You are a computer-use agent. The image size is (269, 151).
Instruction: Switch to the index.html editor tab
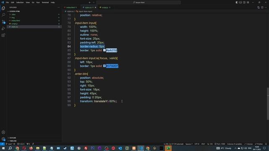pyautogui.click(x=70, y=8)
